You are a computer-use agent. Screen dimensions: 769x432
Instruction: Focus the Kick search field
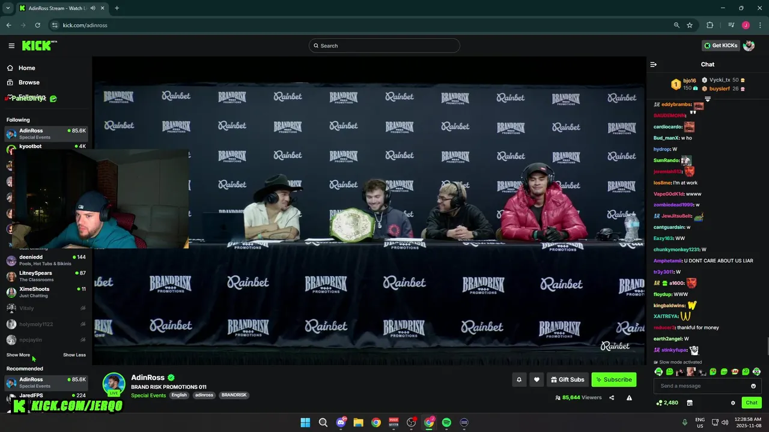point(384,46)
